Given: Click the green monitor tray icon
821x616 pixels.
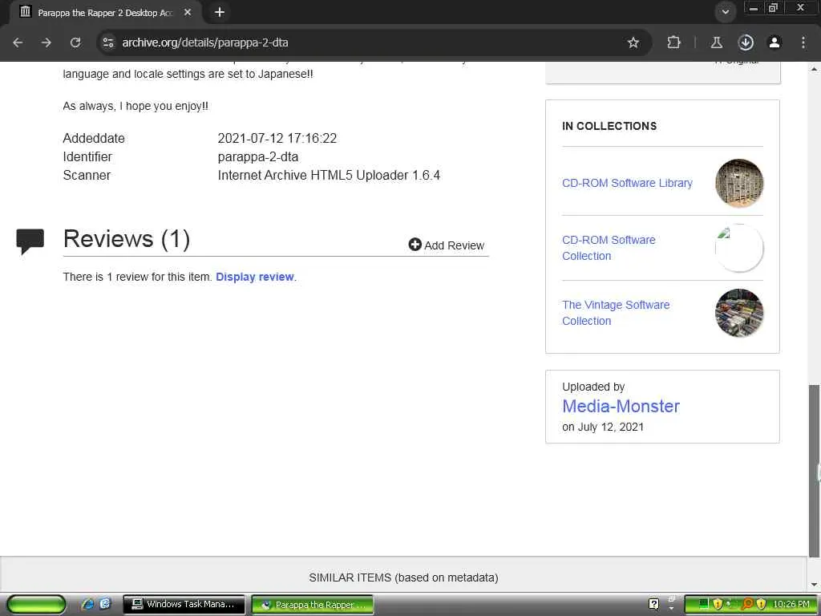Looking at the screenshot, I should click(704, 605).
